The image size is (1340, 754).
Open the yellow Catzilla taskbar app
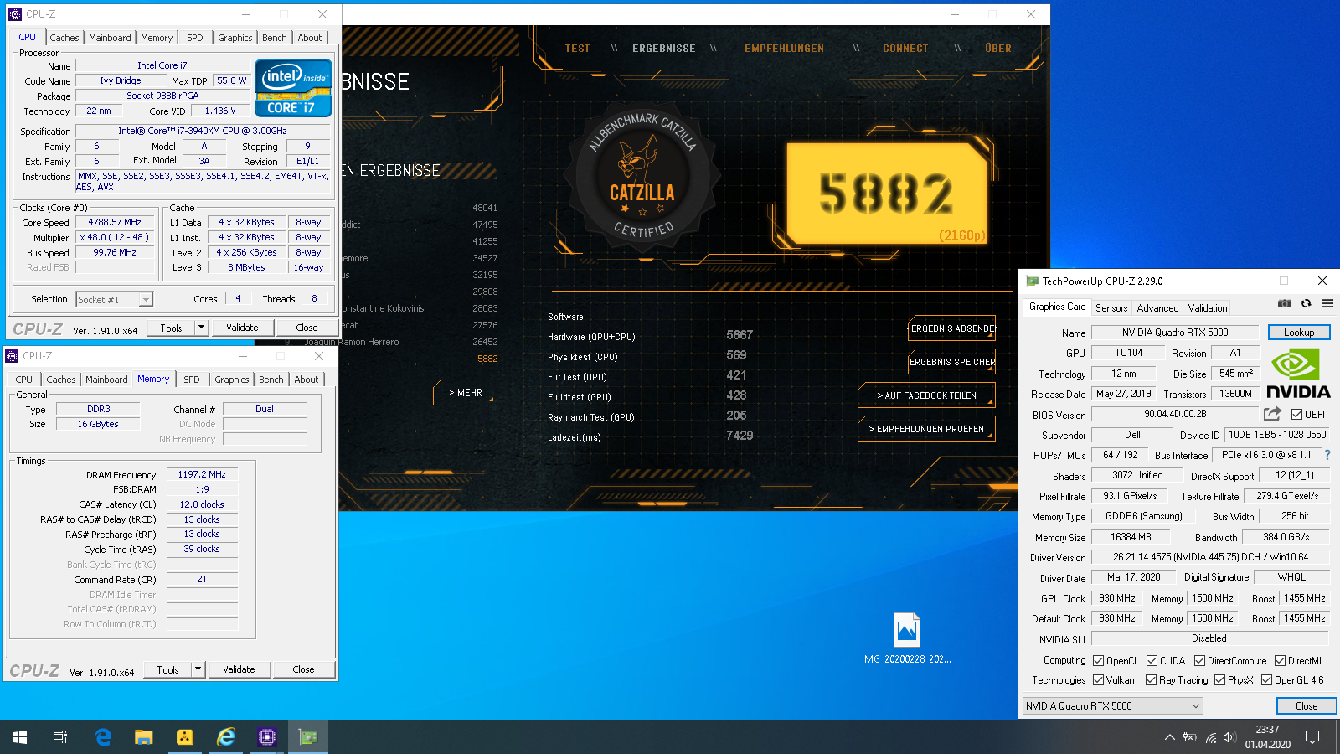click(x=185, y=737)
